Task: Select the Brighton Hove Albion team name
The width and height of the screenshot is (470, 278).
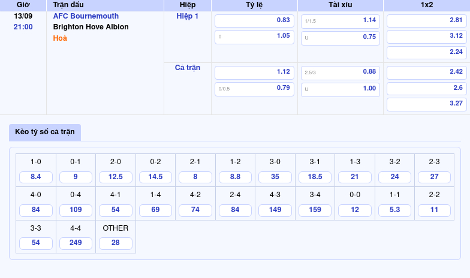Action: point(91,27)
